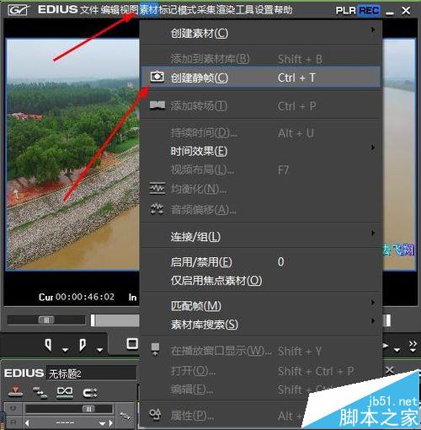
Task: Click the monitor icon beside 在播放窗口显示
Action: pos(155,349)
